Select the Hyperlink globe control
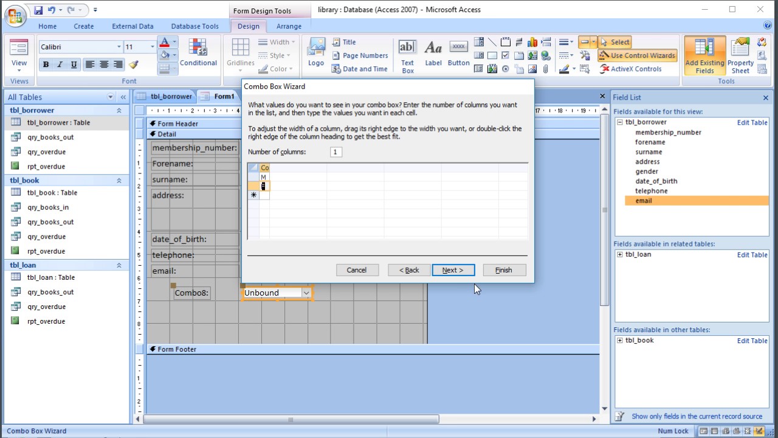The image size is (778, 438). (546, 55)
